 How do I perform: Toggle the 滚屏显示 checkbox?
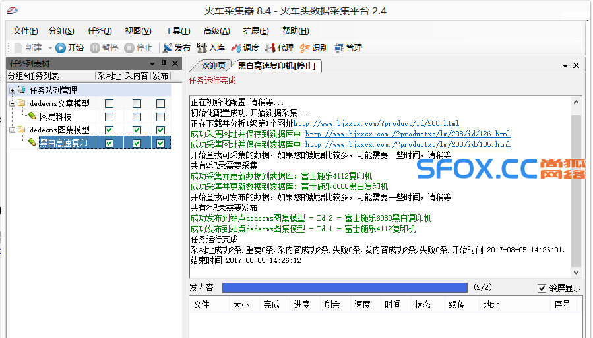tap(542, 288)
